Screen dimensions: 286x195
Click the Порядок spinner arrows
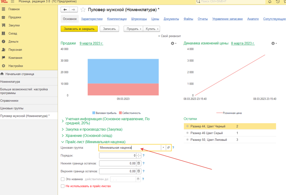click(139, 155)
